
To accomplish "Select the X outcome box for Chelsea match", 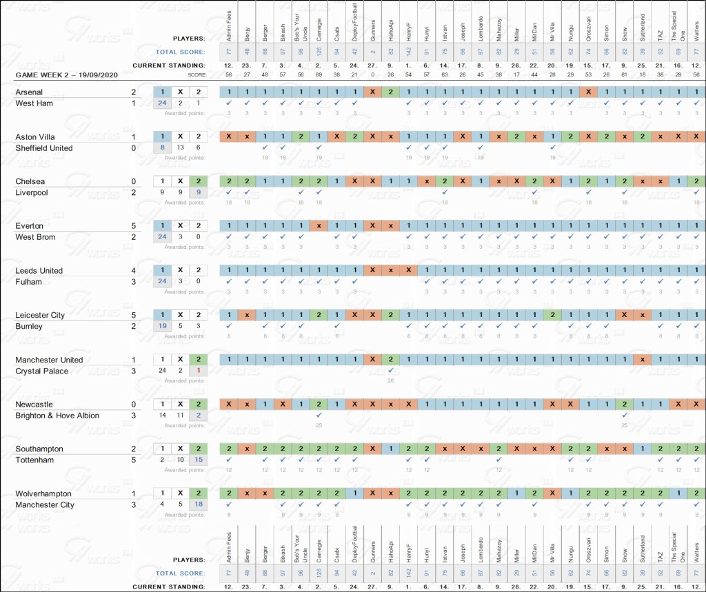I will (179, 181).
